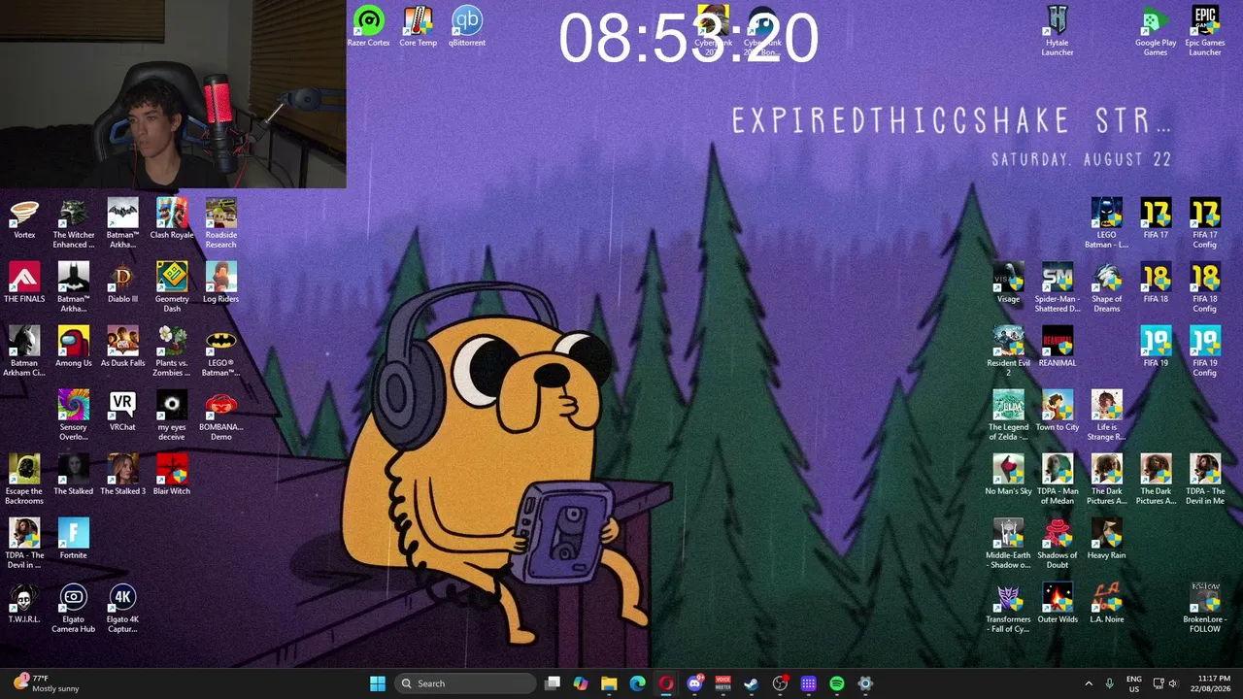
Task: Open the Roadside Research icon
Action: (x=221, y=223)
